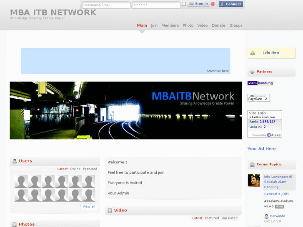Viewport: 303px width, 227px height.
Task: Go to the Members page
Action: tap(170, 25)
